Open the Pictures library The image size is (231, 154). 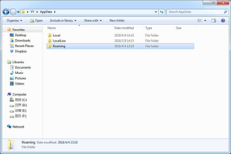pyautogui.click(x=21, y=78)
